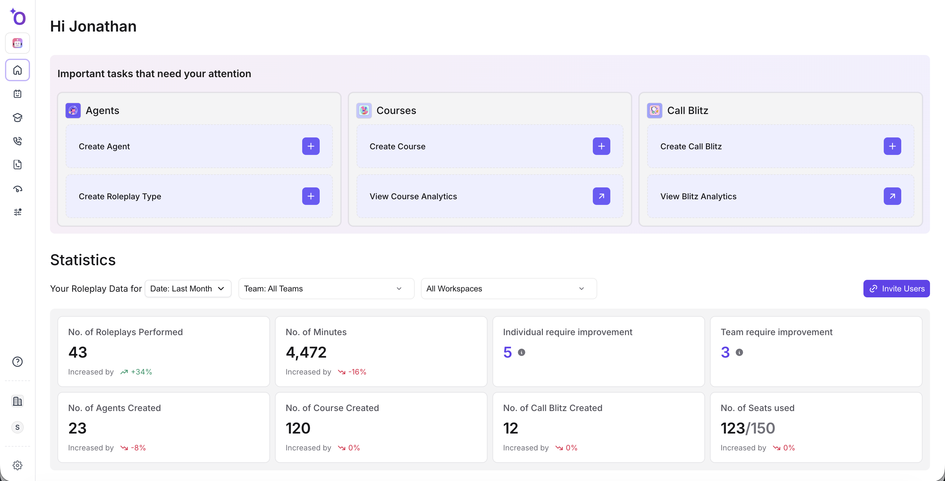Open the settings gear icon
945x481 pixels.
point(17,465)
